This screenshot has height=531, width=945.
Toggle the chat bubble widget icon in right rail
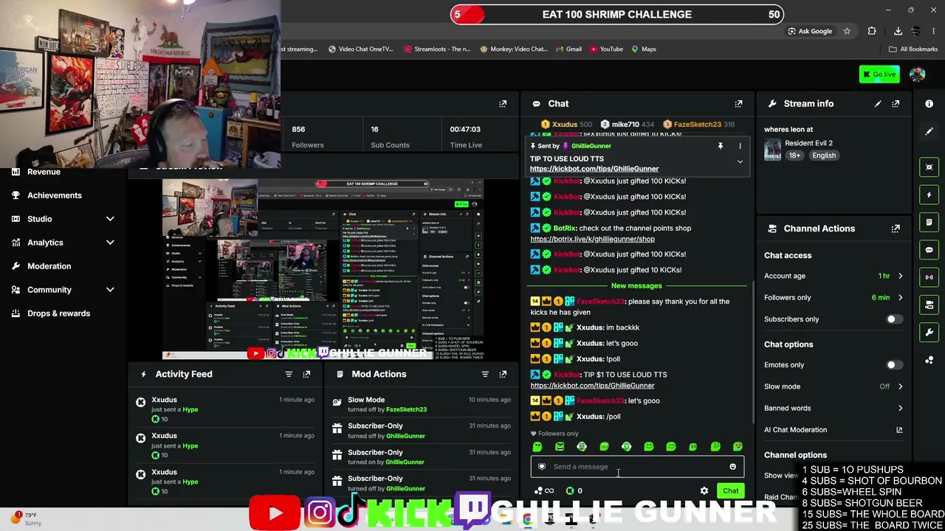(929, 250)
